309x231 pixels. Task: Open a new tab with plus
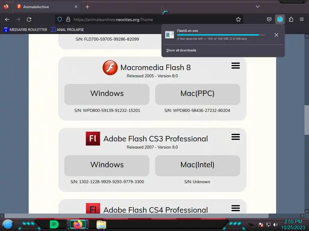[87, 7]
